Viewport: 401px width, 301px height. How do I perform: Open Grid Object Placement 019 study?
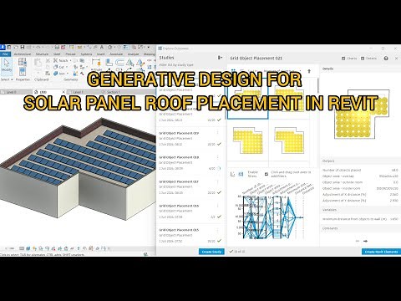[190, 139]
